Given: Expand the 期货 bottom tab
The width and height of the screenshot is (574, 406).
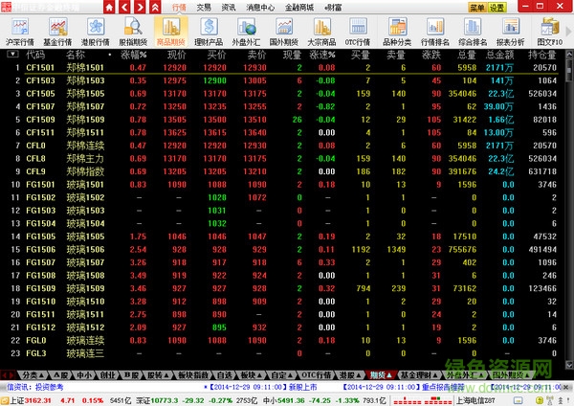Looking at the screenshot, I should pos(381,374).
